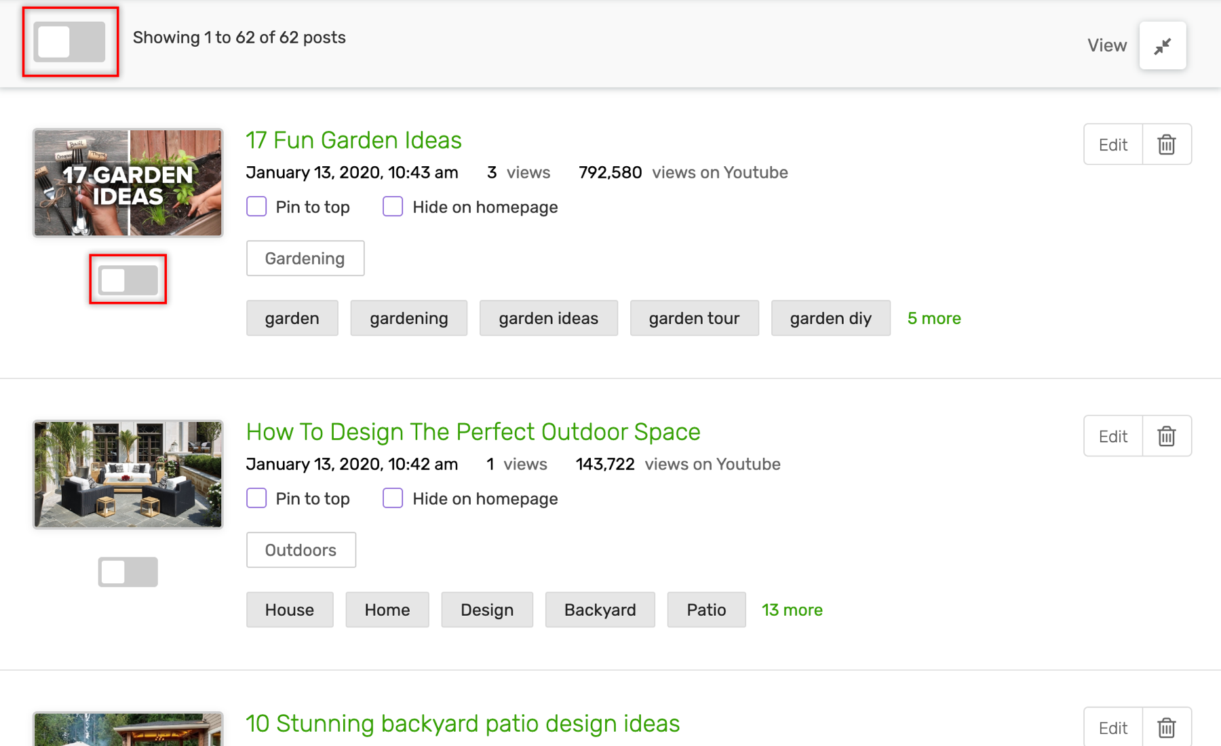Click the 'Showing 1 to 62 of 62 posts' text

239,37
